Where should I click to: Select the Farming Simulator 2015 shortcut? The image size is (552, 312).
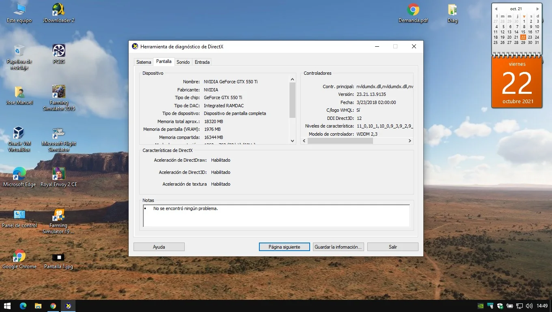click(59, 98)
